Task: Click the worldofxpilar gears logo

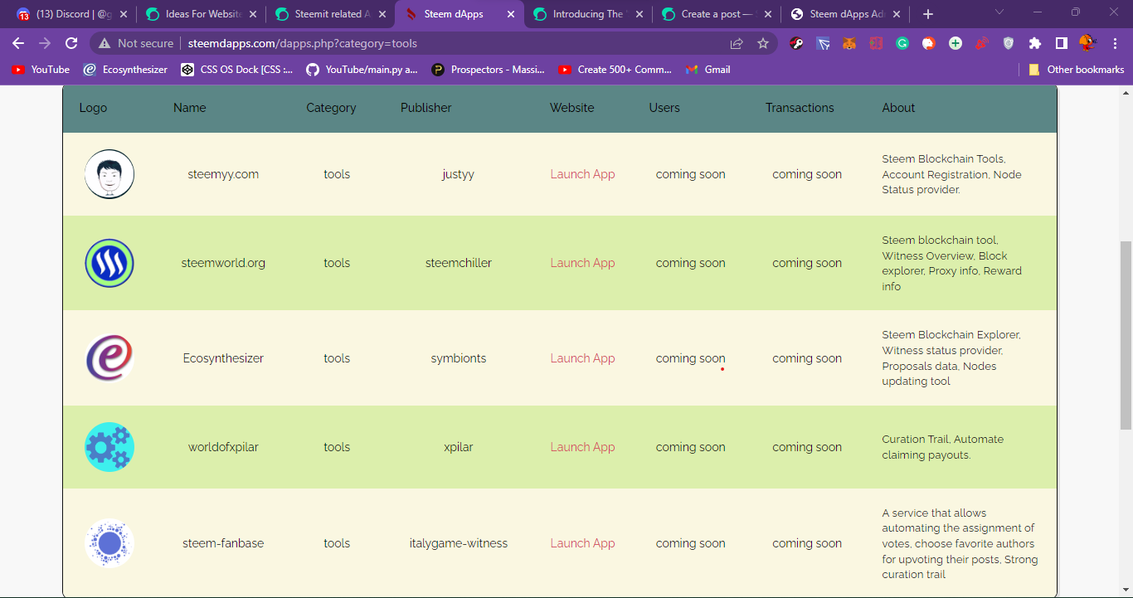Action: coord(109,447)
